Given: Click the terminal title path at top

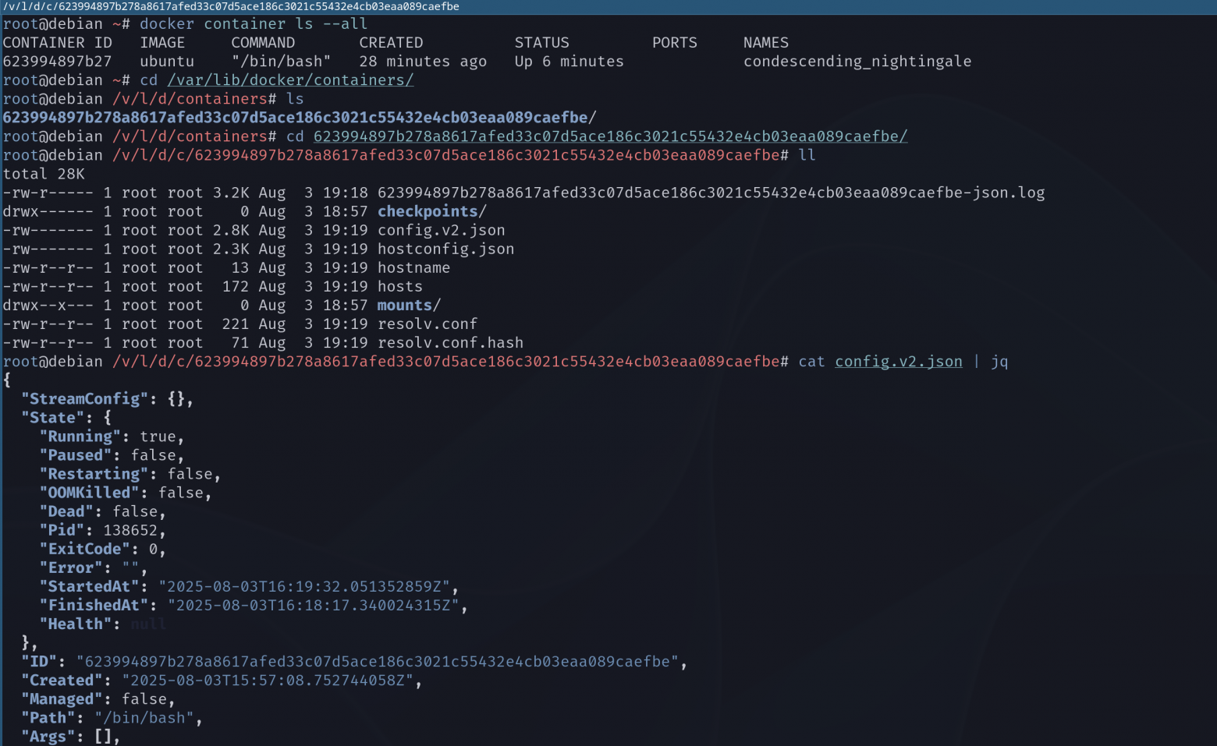Looking at the screenshot, I should click(x=231, y=6).
